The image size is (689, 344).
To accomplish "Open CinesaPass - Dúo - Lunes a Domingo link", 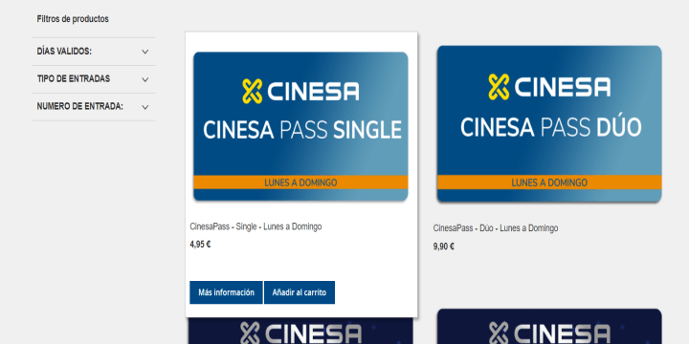I will pyautogui.click(x=496, y=228).
